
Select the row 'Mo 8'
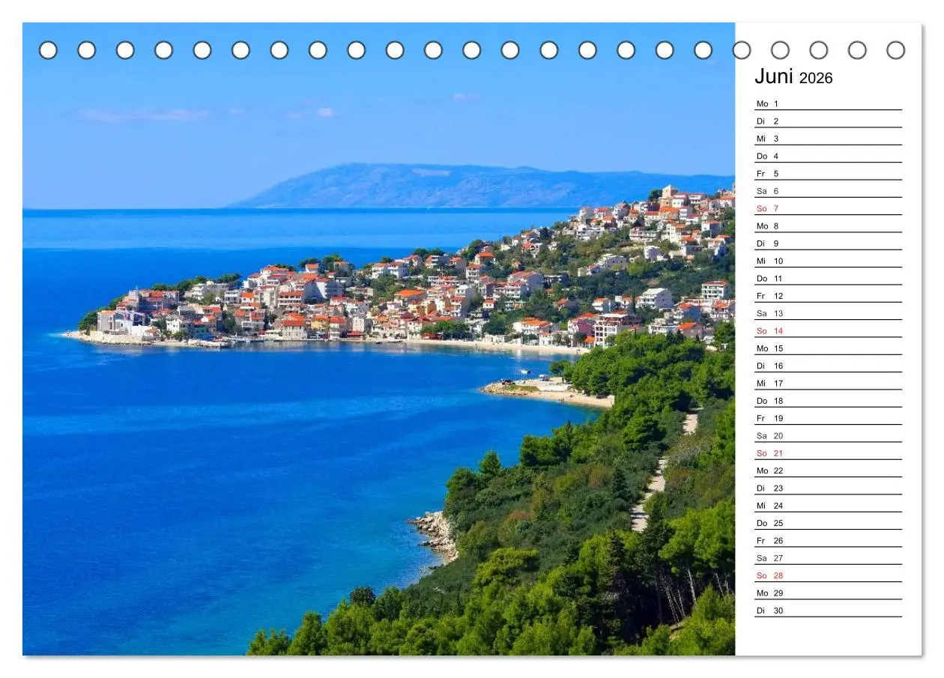pos(828,226)
